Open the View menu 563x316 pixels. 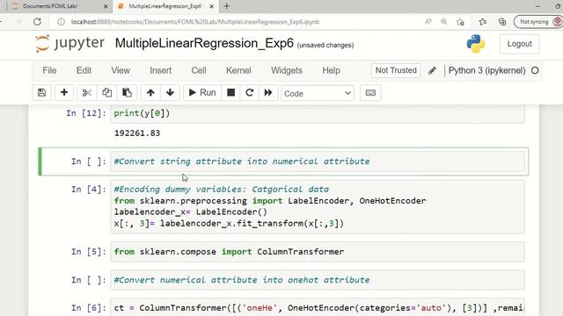click(x=121, y=70)
